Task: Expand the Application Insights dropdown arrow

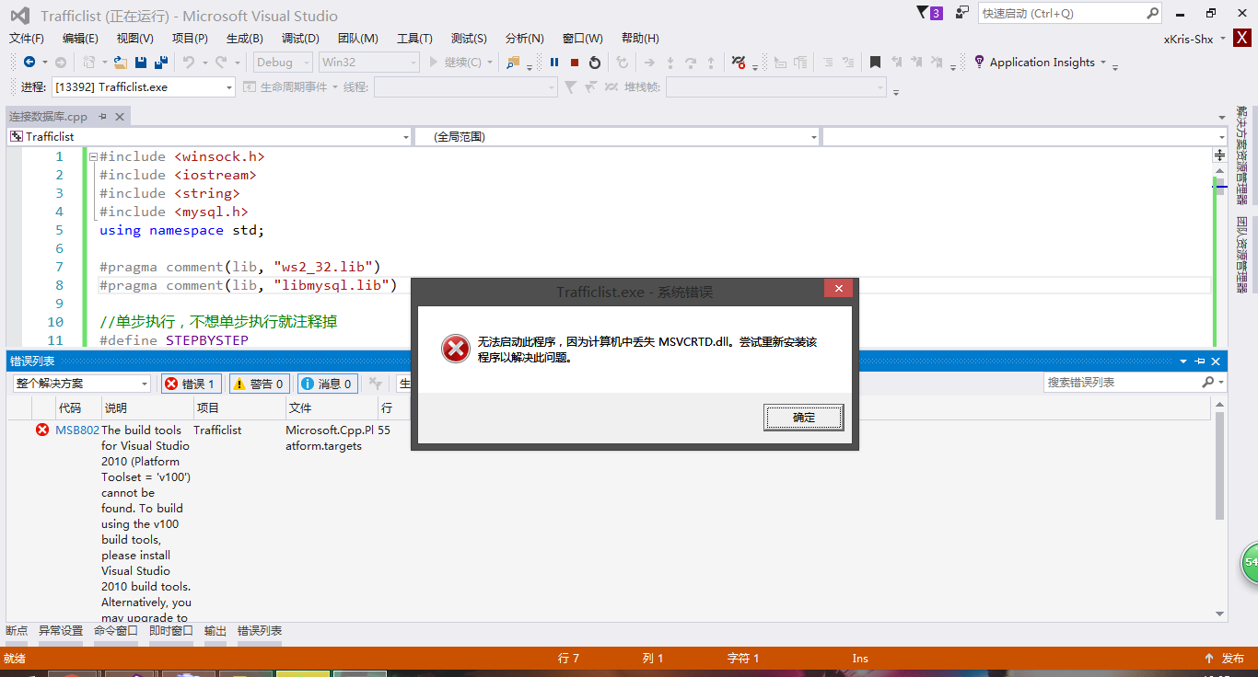Action: tap(1102, 63)
